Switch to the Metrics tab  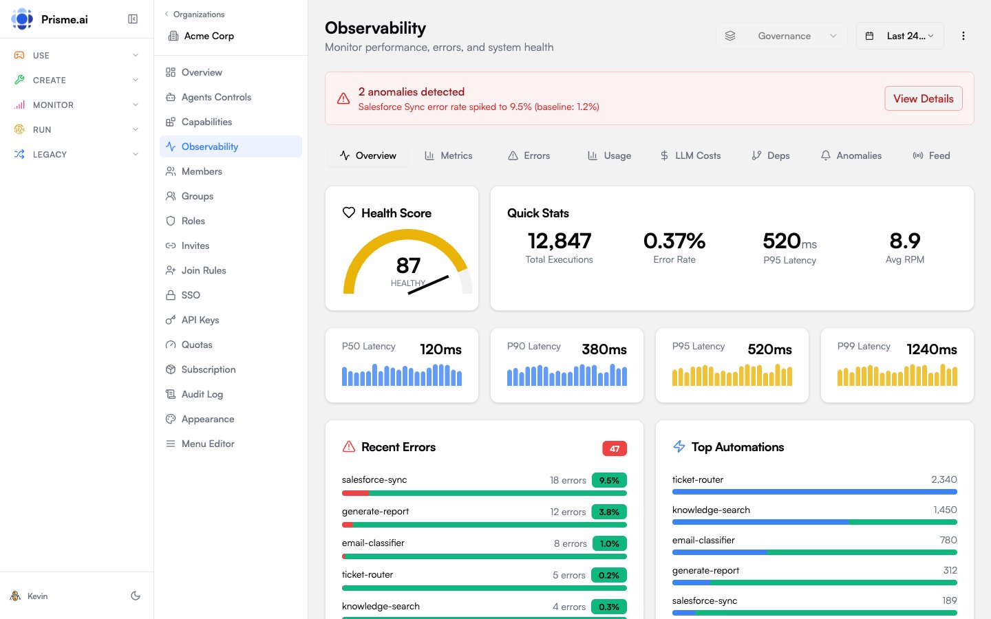click(x=448, y=155)
